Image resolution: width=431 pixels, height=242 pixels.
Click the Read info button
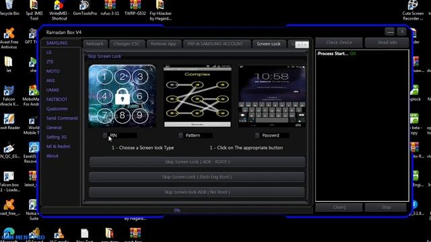pos(387,42)
